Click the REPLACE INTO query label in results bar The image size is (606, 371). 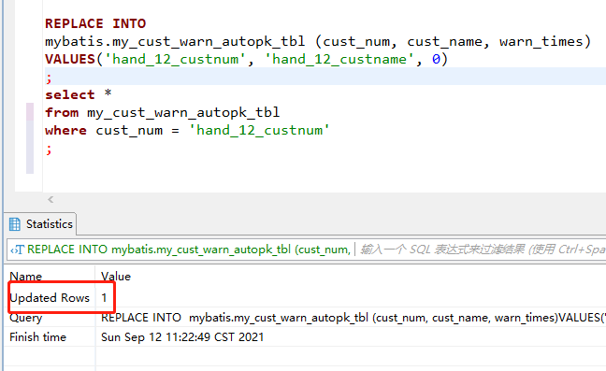click(189, 250)
